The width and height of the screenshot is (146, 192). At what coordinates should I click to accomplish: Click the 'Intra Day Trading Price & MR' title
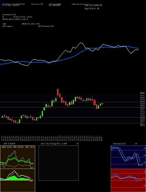click(x=54, y=144)
